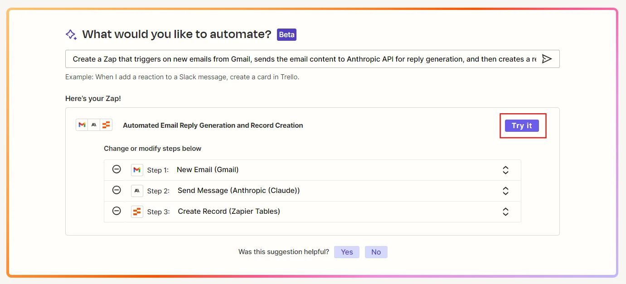Open the Step 3 Create Record action selector

click(505, 212)
